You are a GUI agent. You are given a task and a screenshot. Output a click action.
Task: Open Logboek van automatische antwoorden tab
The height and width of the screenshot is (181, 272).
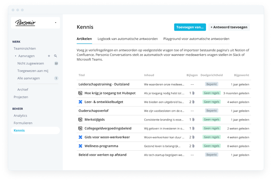pyautogui.click(x=128, y=39)
